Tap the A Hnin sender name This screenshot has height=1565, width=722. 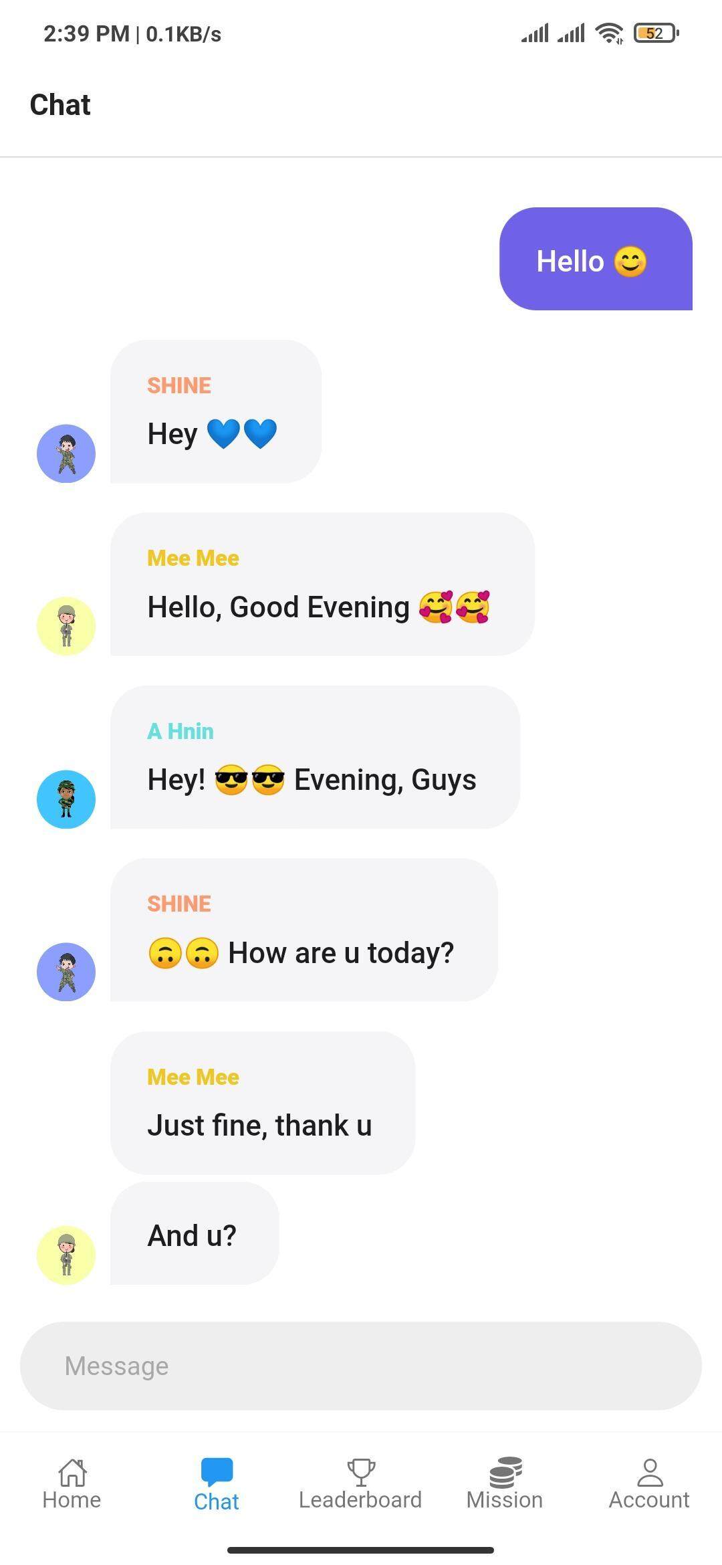[x=180, y=731]
